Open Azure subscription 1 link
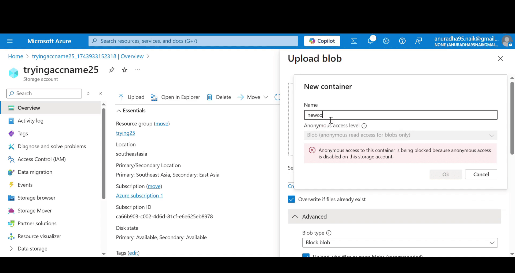 point(139,196)
